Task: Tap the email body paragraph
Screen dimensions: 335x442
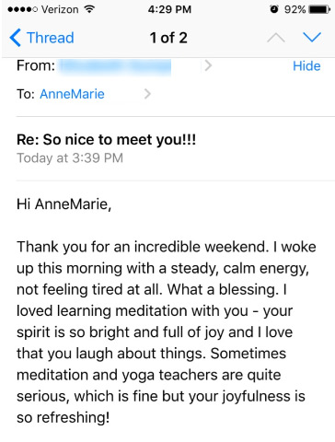Action: pos(167,332)
